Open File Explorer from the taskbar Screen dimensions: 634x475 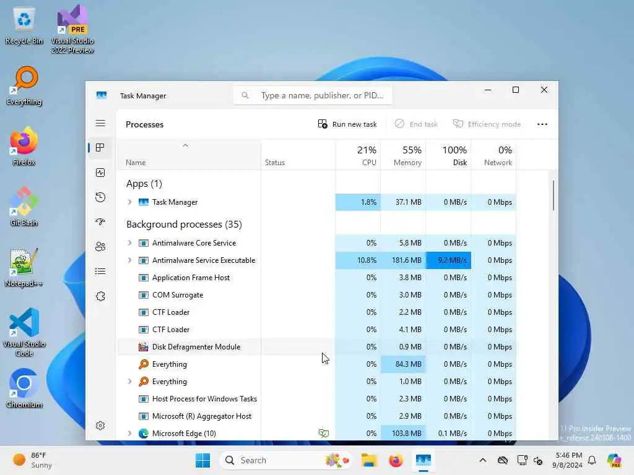(x=369, y=460)
